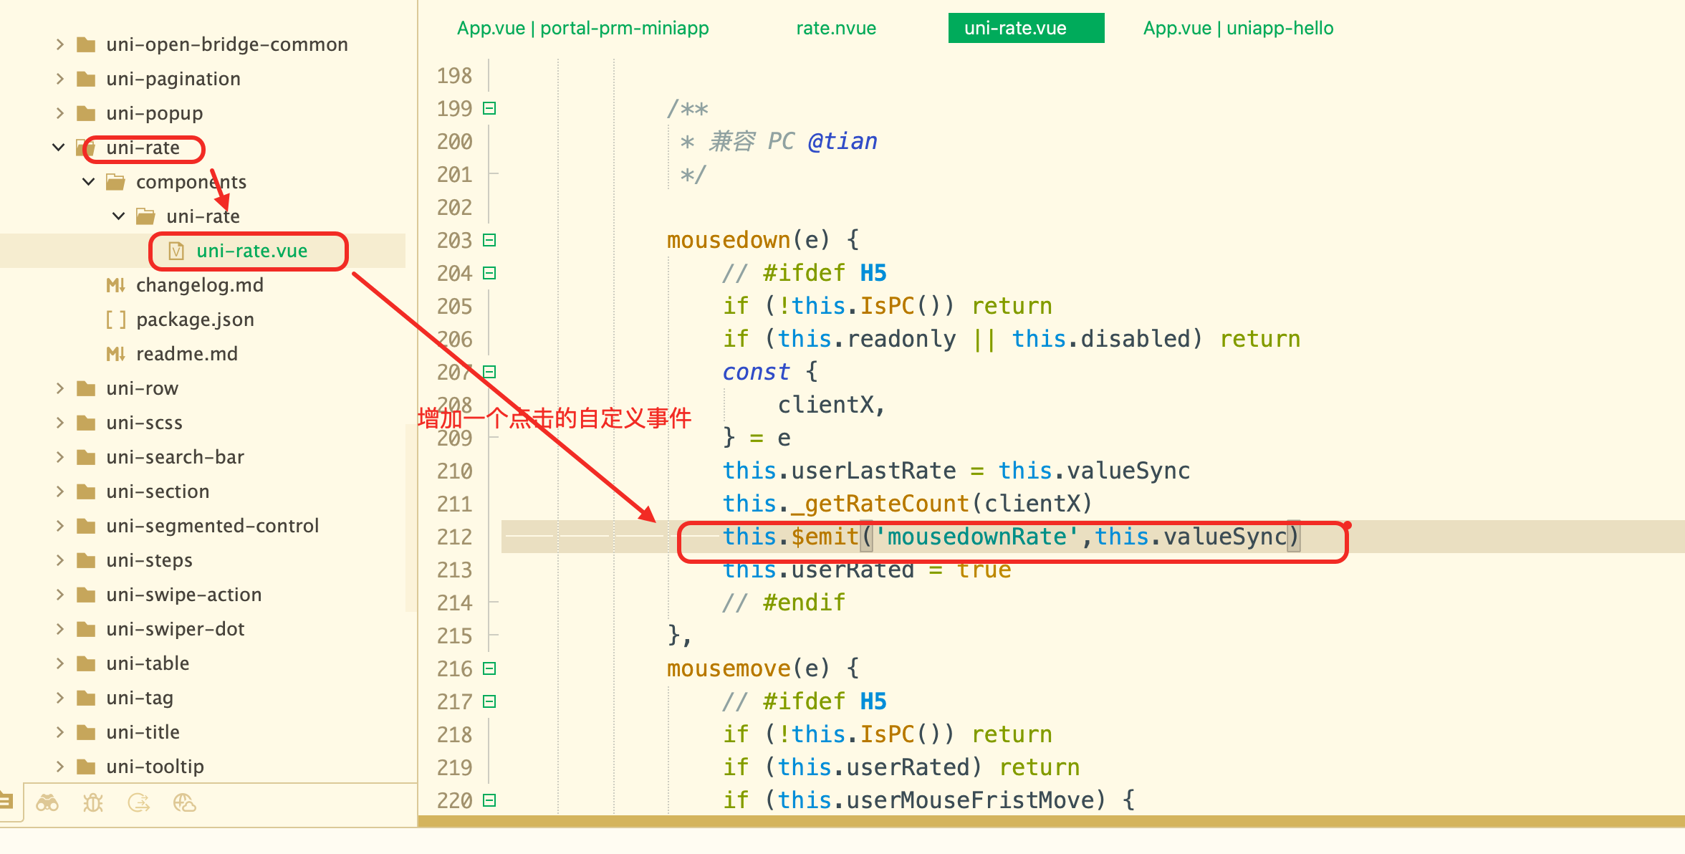Fold the mousemove function at line 216

pyautogui.click(x=489, y=668)
